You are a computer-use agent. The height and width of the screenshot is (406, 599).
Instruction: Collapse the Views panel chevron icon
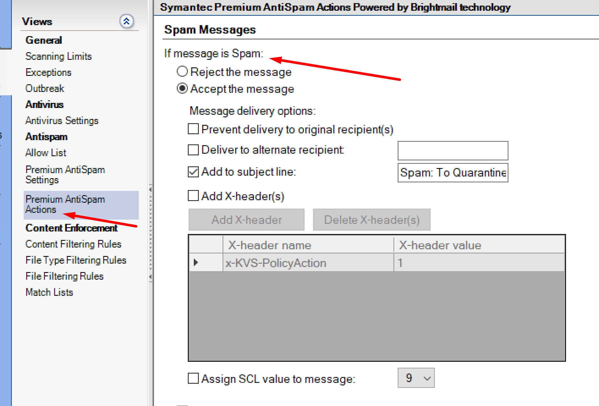126,21
